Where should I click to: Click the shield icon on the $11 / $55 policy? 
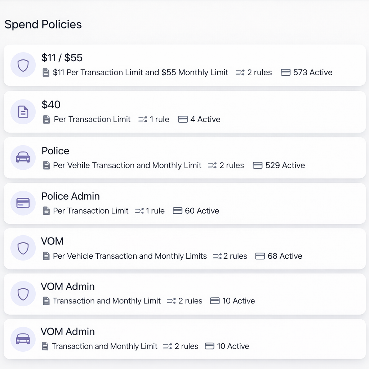[23, 65]
